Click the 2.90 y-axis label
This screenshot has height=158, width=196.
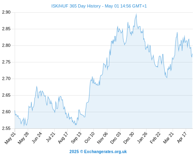[x=6, y=12]
